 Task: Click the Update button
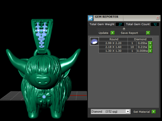pyautogui.click(x=104, y=33)
